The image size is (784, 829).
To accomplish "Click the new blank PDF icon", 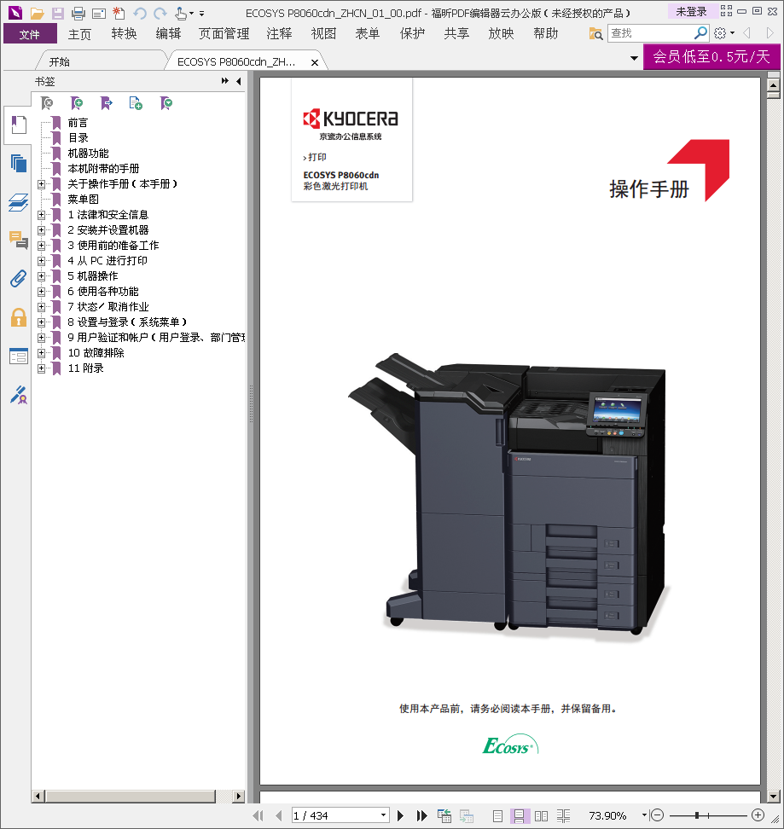I will pos(119,13).
